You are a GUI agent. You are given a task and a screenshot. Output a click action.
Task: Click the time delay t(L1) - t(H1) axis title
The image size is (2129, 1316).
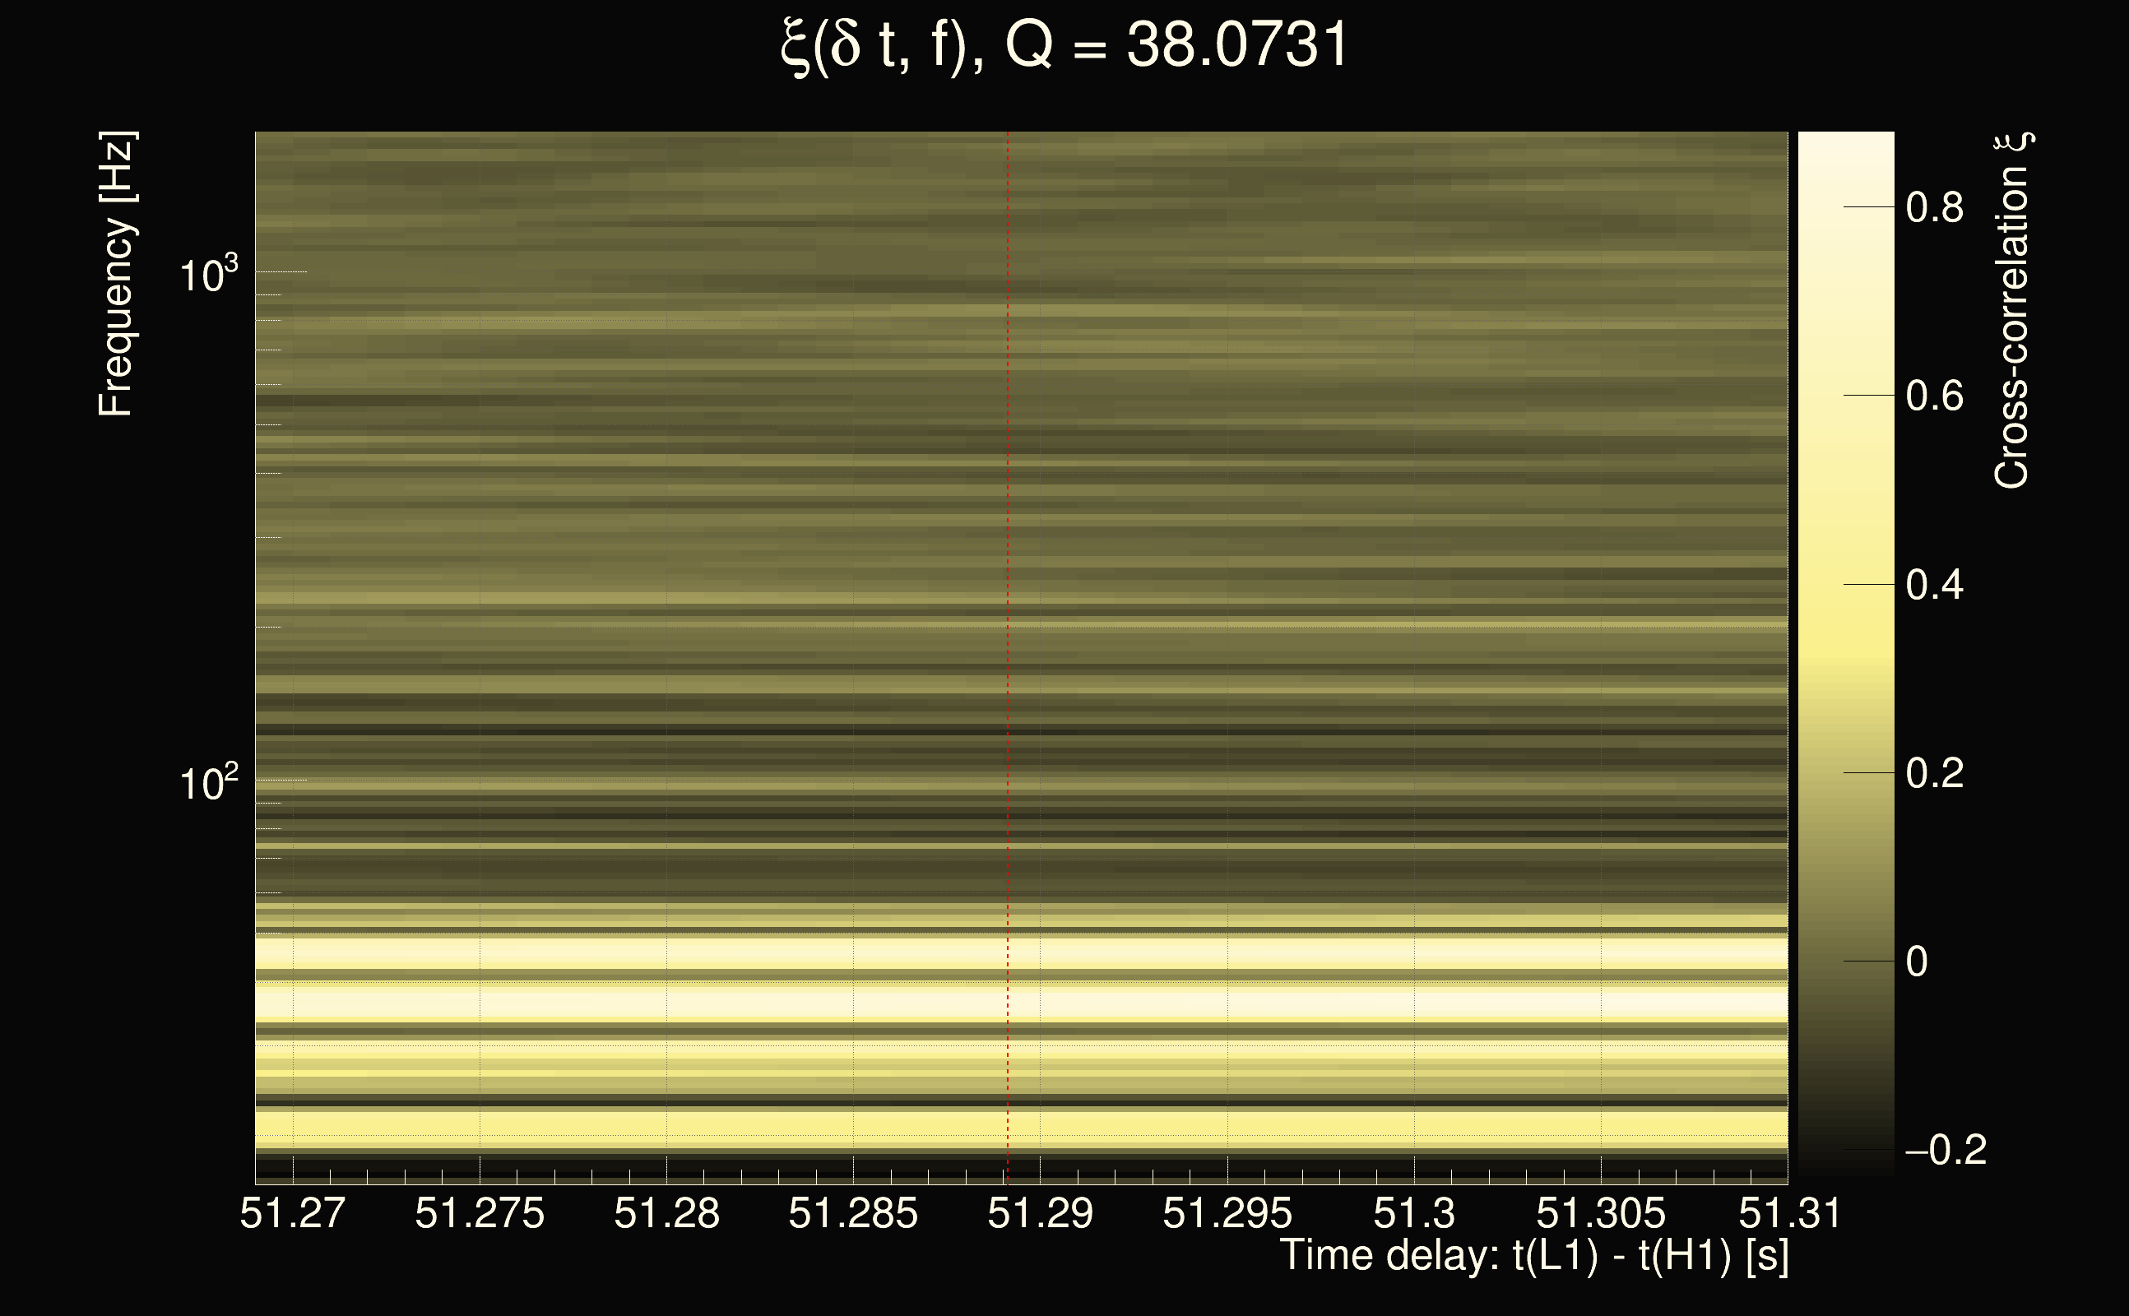[x=1533, y=1256]
